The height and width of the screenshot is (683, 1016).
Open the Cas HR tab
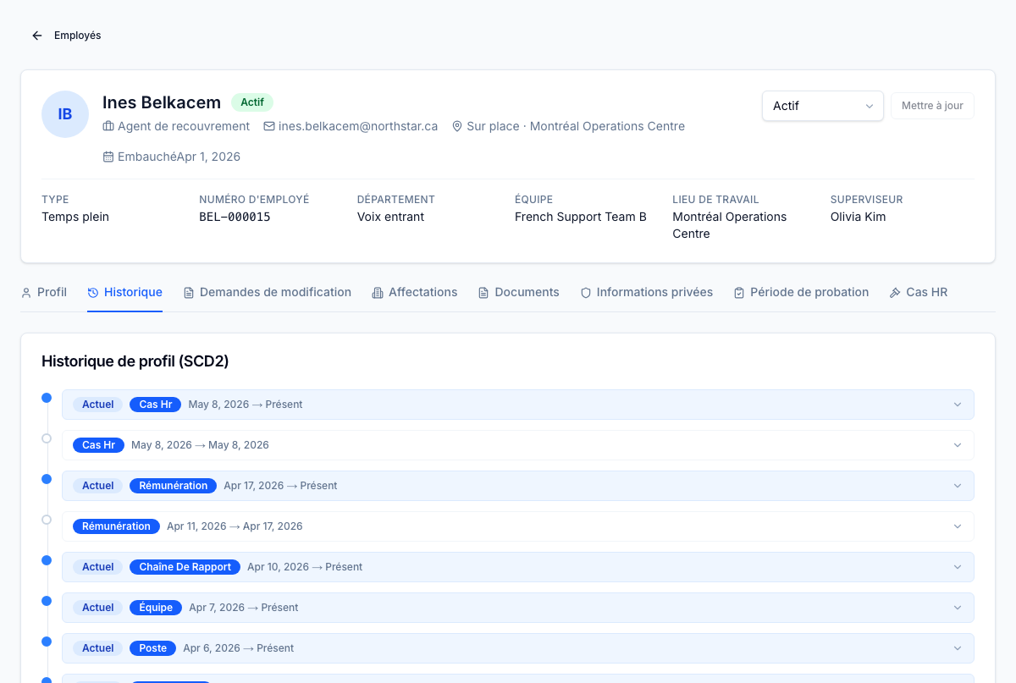[918, 292]
